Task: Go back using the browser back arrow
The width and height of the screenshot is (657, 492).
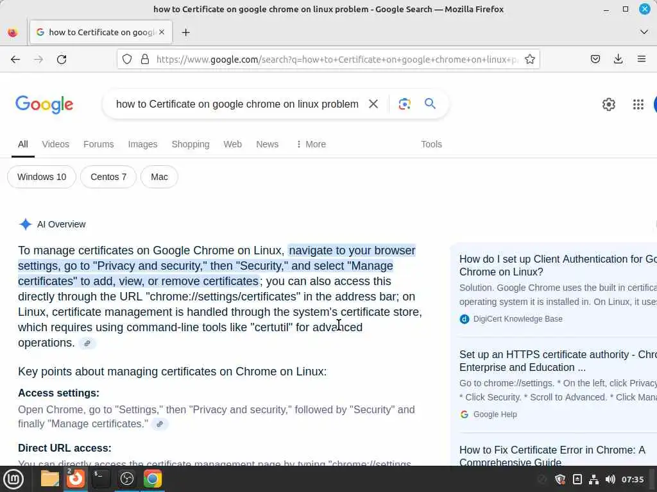Action: click(15, 60)
